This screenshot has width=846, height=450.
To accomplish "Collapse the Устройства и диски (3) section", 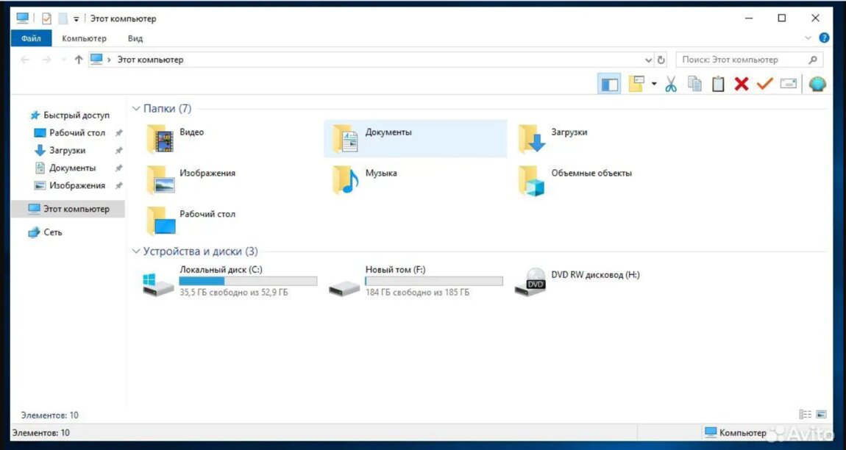I will [x=135, y=251].
